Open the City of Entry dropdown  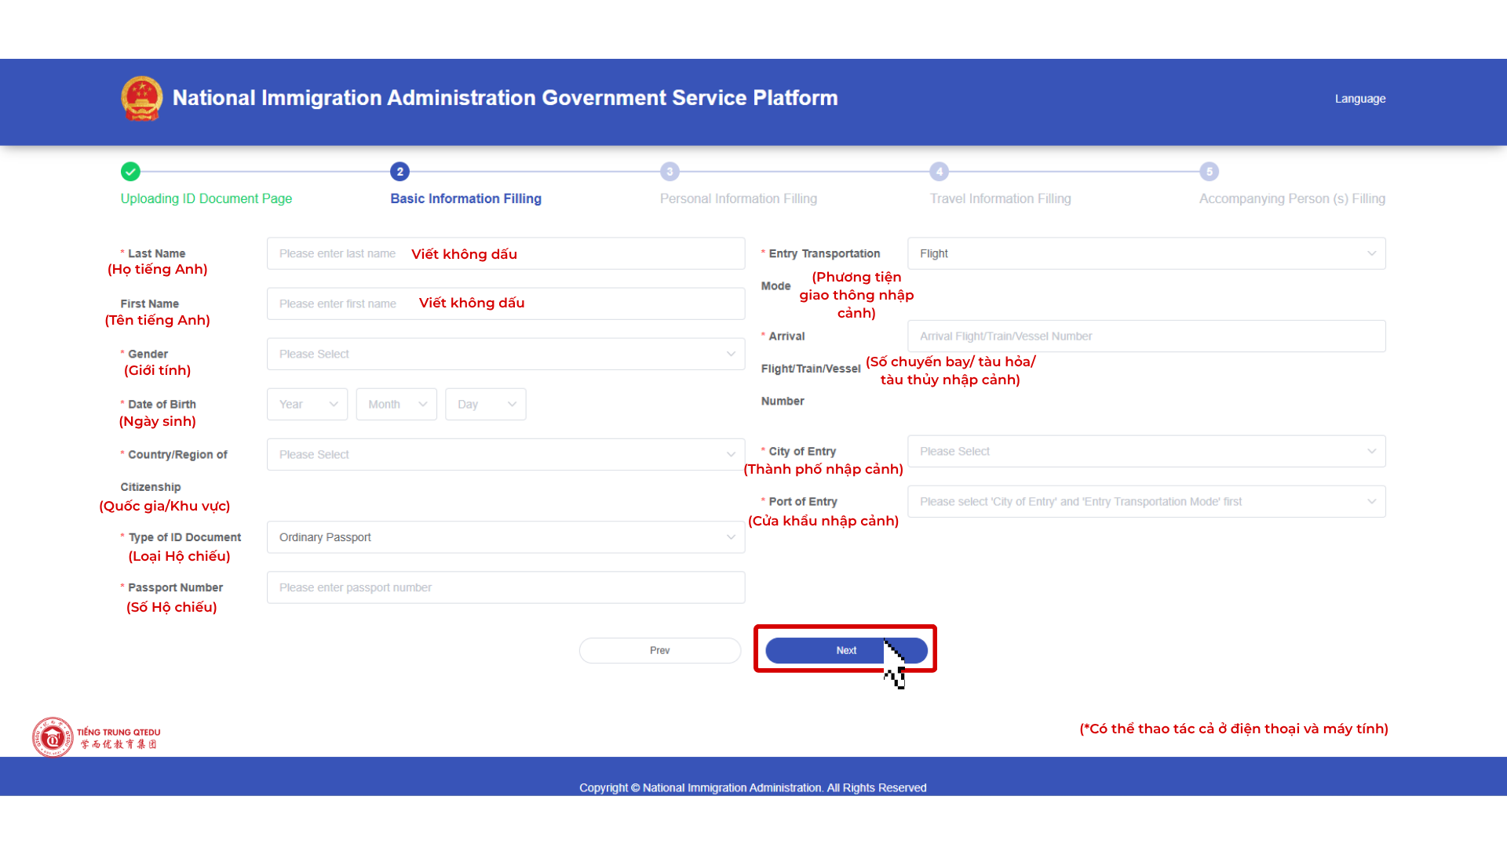coord(1147,451)
